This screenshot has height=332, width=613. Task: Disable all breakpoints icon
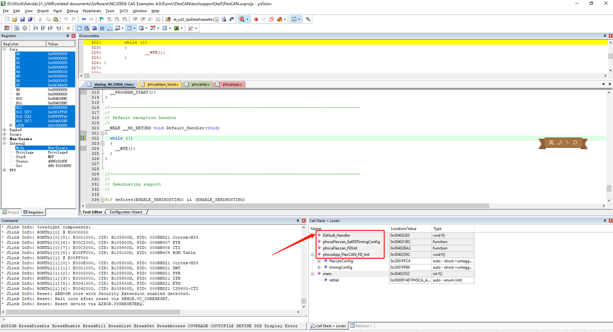[x=271, y=19]
